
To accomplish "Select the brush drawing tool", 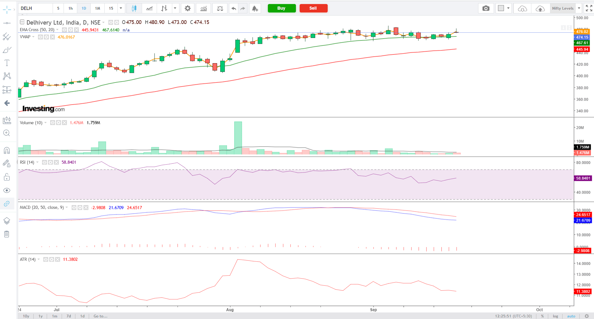I will (7, 50).
